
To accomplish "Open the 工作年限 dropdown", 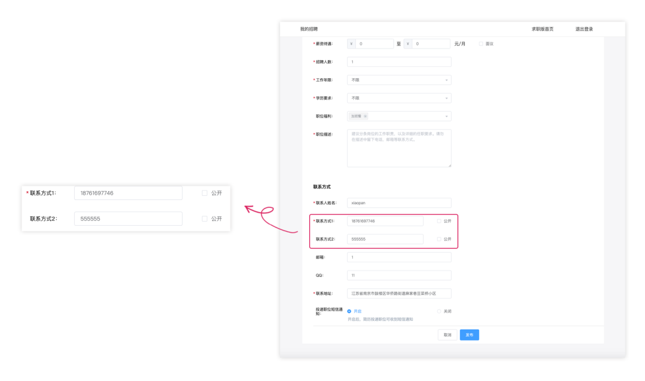I will pyautogui.click(x=399, y=80).
